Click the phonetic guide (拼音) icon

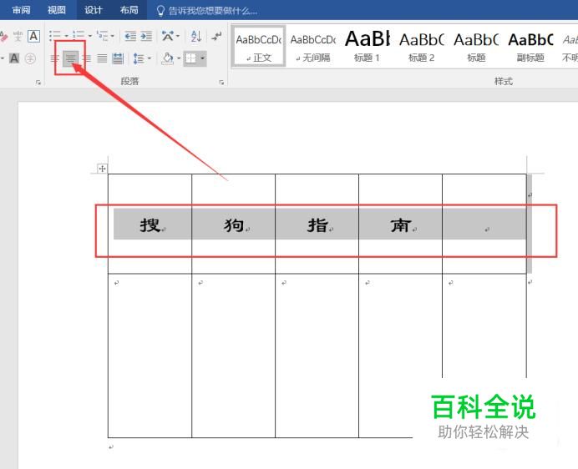coord(18,37)
